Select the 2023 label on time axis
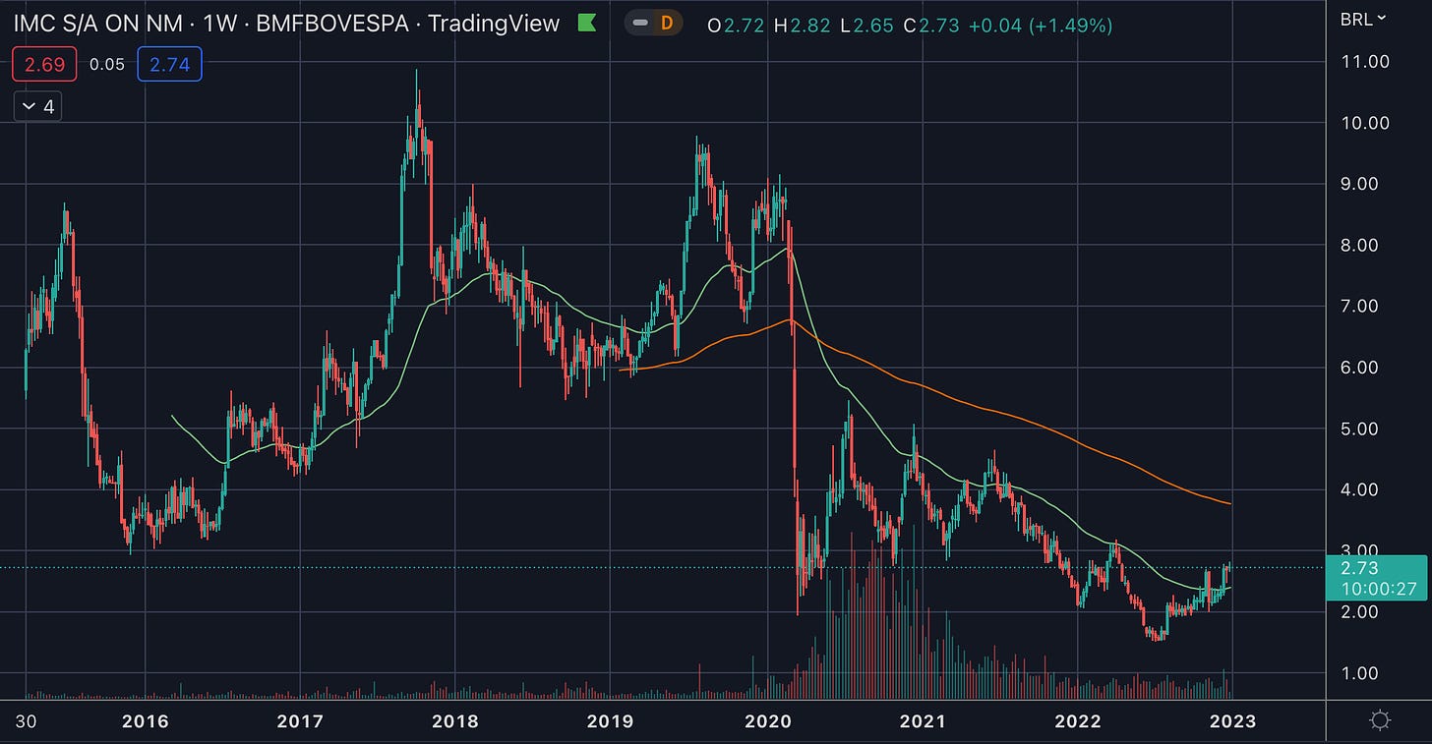1432x744 pixels. click(1232, 720)
